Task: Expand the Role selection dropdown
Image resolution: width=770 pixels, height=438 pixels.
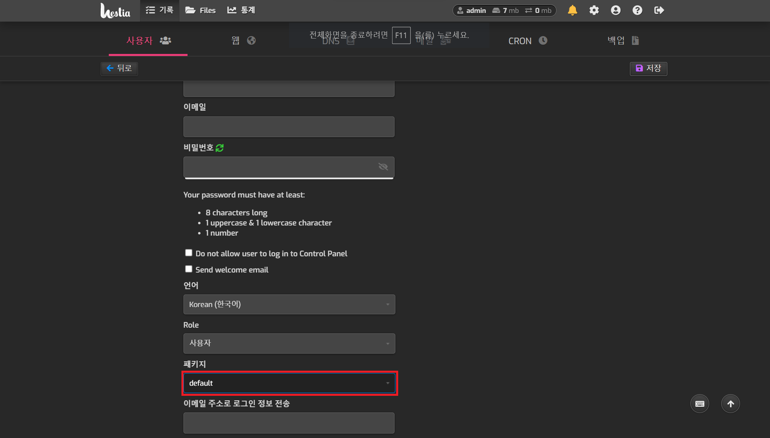Action: 289,343
